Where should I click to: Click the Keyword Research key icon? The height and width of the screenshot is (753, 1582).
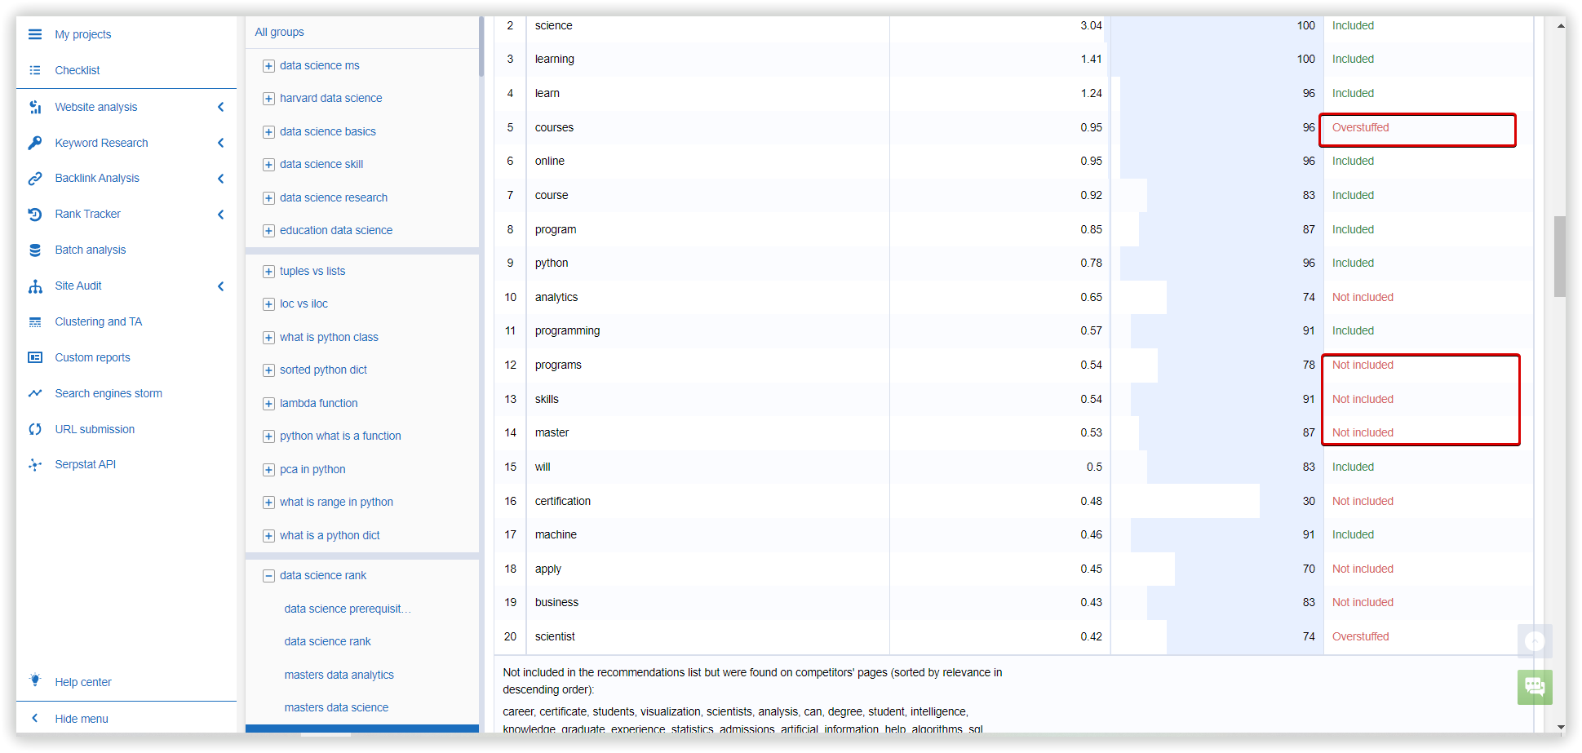click(35, 143)
